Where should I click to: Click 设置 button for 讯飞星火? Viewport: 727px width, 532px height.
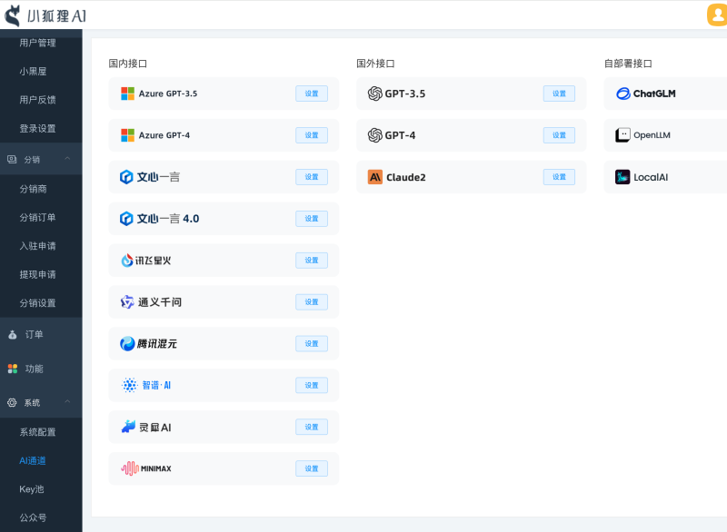(x=312, y=261)
